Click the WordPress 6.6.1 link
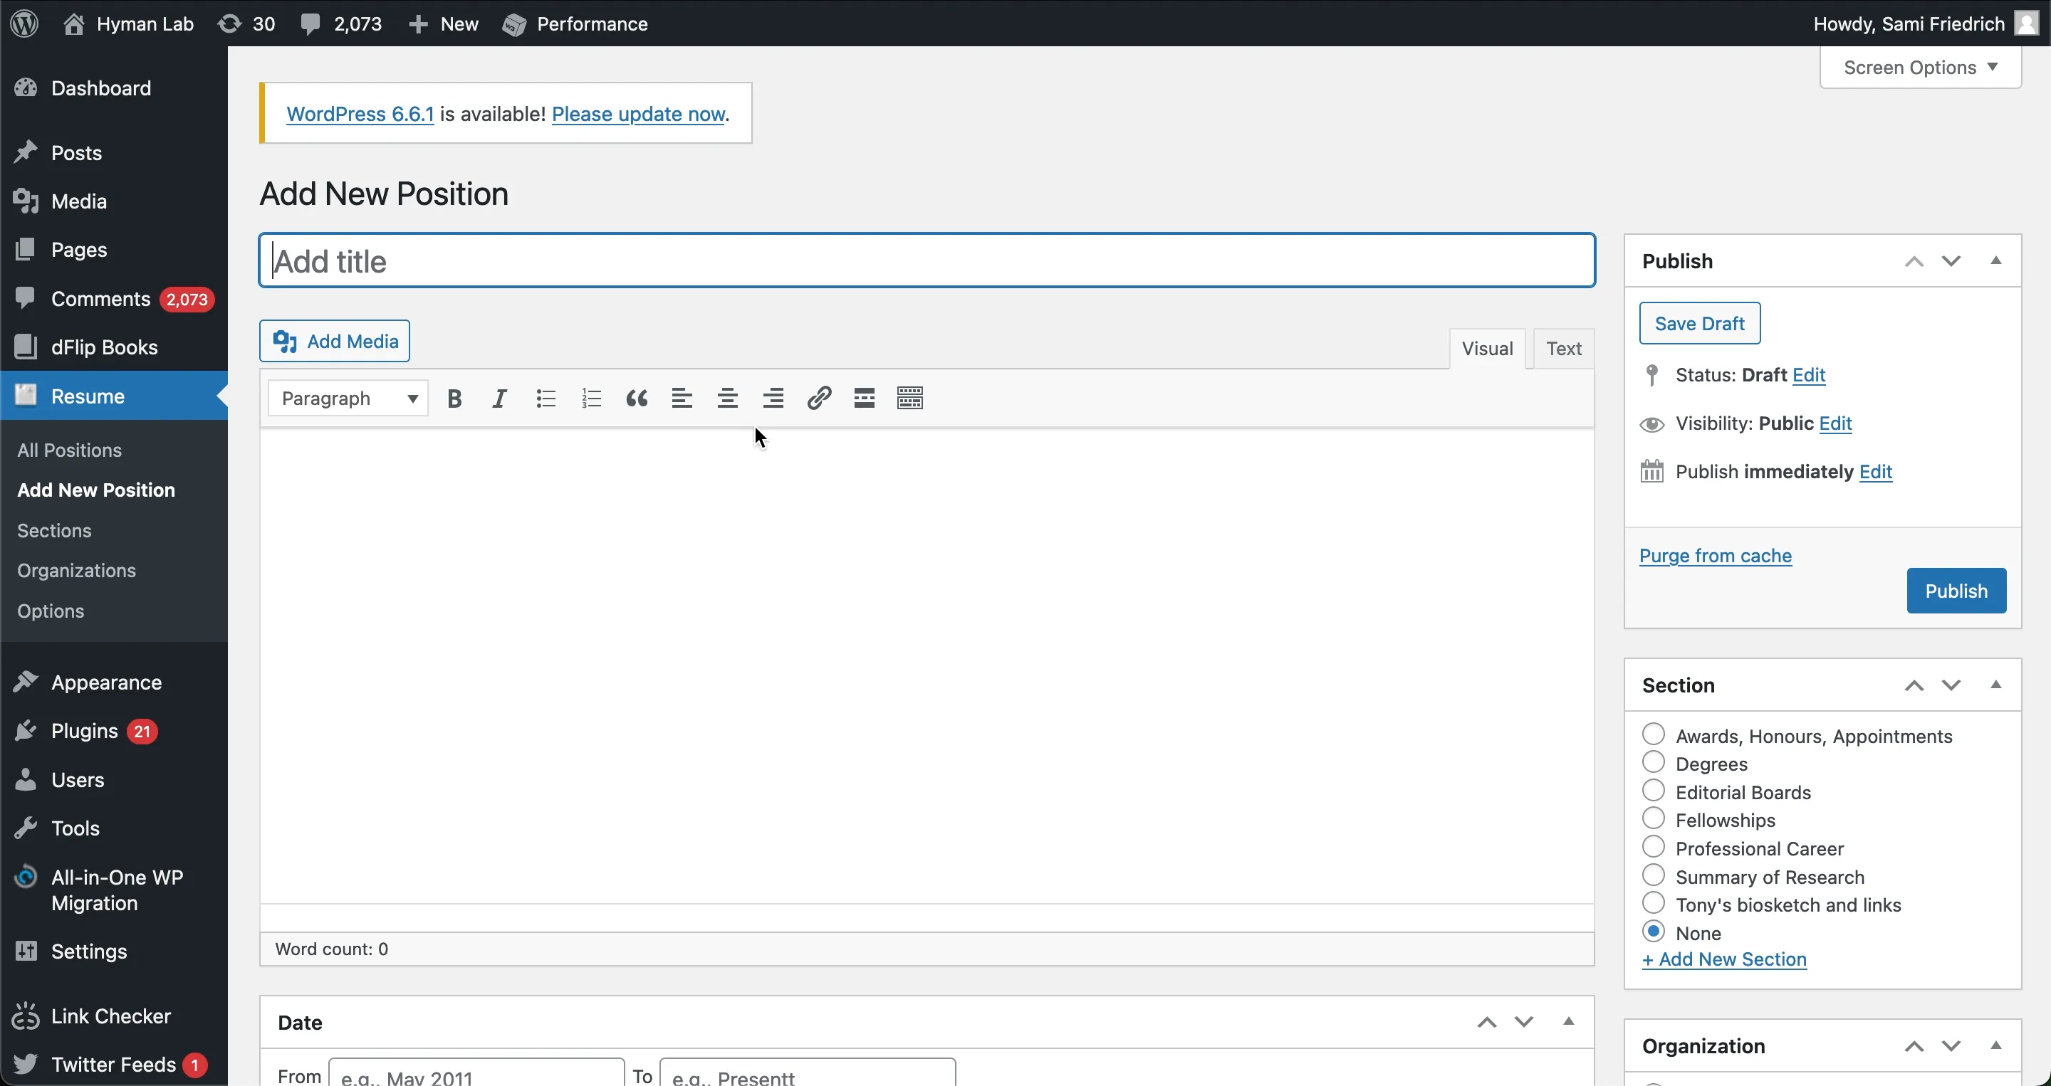The width and height of the screenshot is (2051, 1086). pos(360,114)
